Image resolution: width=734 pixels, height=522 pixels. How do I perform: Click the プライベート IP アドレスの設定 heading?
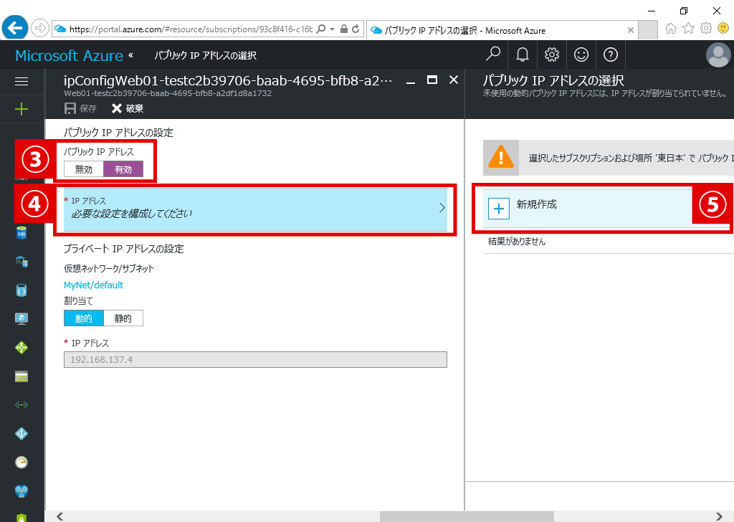pos(123,249)
